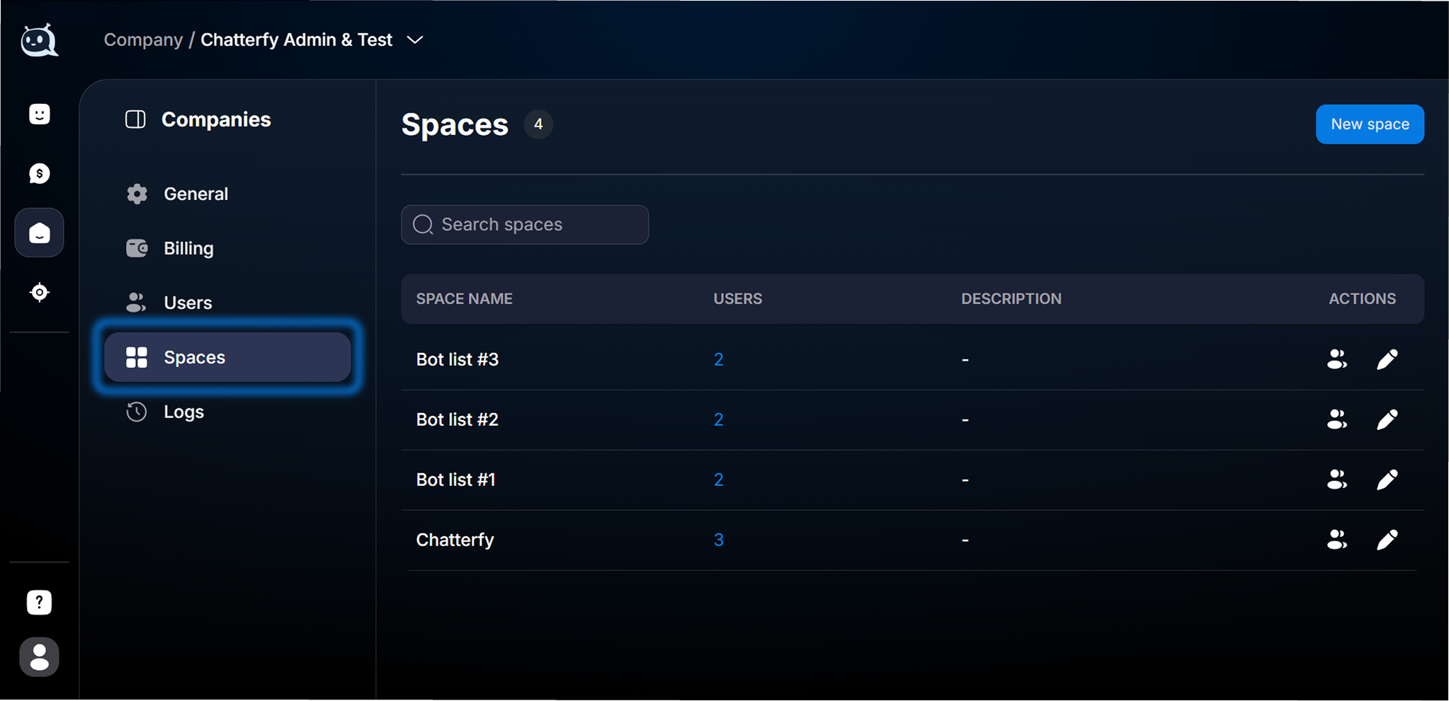Edit Bot list #3 with pencil icon
The image size is (1449, 701).
coord(1387,359)
